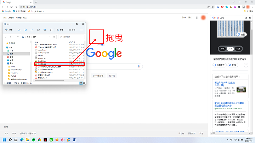Viewport: 255px width, 143px height.
Task: Click the Cut scissors icon in Explorer
Action: 19,30
